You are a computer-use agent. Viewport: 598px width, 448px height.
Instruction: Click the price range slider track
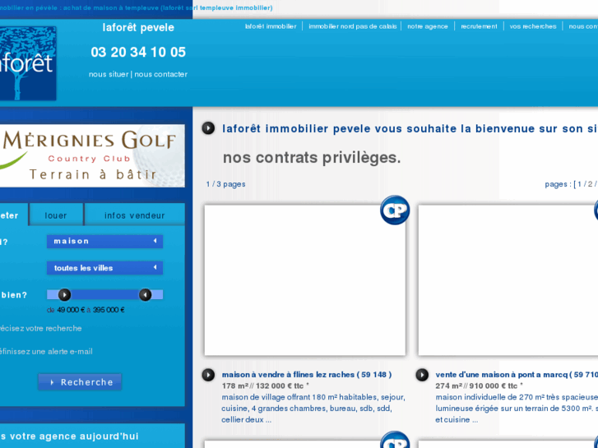(x=105, y=294)
